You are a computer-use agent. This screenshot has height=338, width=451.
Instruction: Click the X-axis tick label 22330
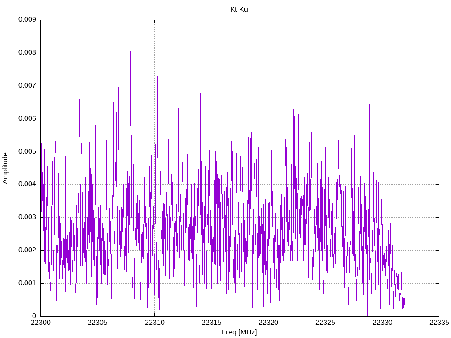coord(382,323)
